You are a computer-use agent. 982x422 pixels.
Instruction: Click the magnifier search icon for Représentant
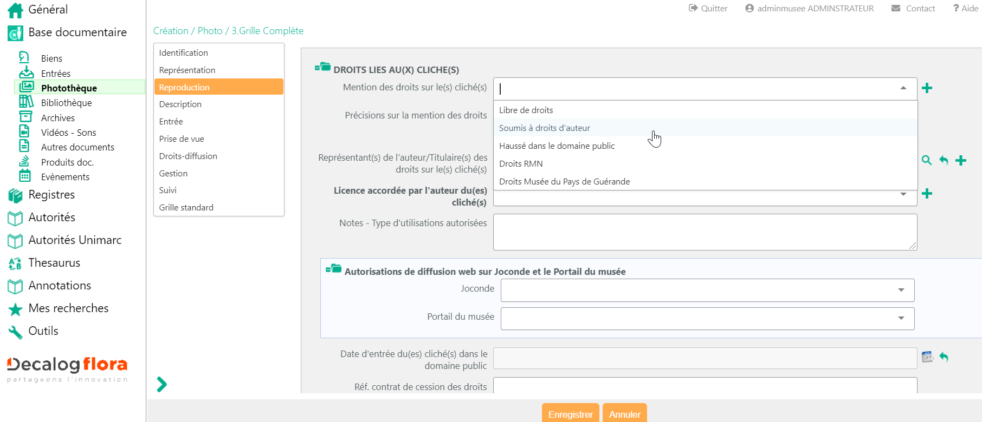pos(927,160)
